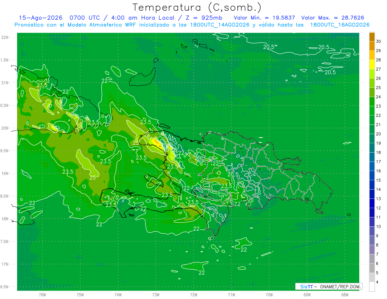Pick the blue swatch between 16 and 17
This screenshot has height=299, width=387.
[x=372, y=166]
